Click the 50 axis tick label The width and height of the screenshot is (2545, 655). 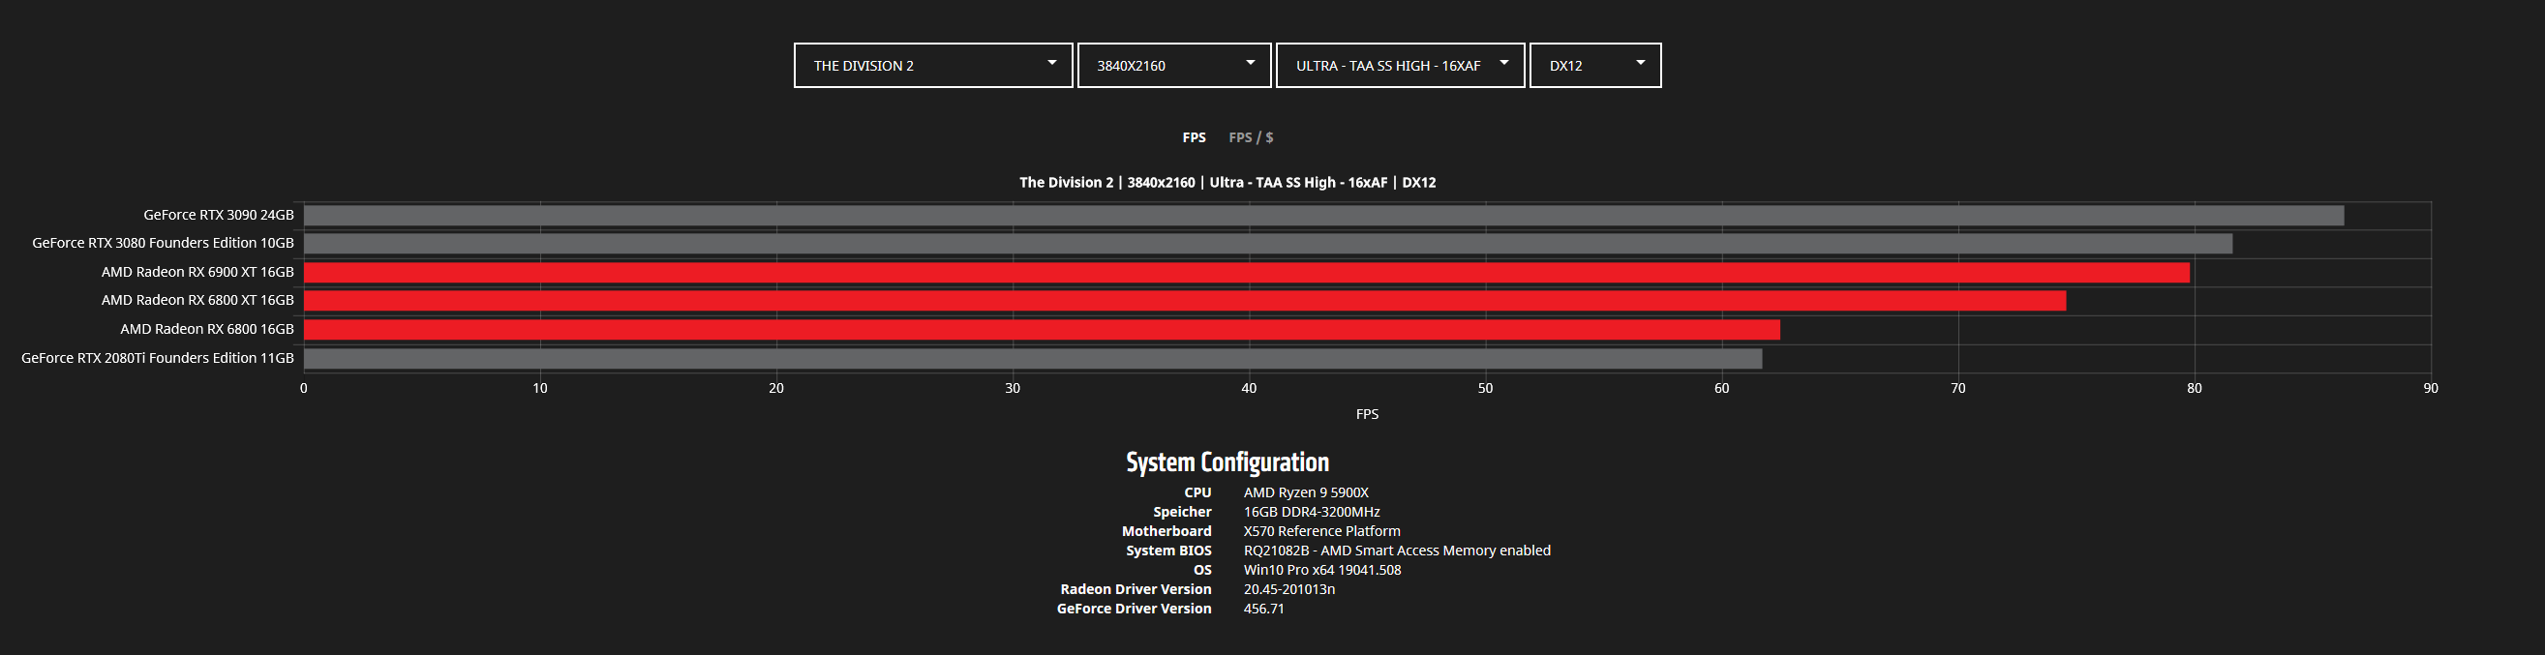pyautogui.click(x=1485, y=388)
